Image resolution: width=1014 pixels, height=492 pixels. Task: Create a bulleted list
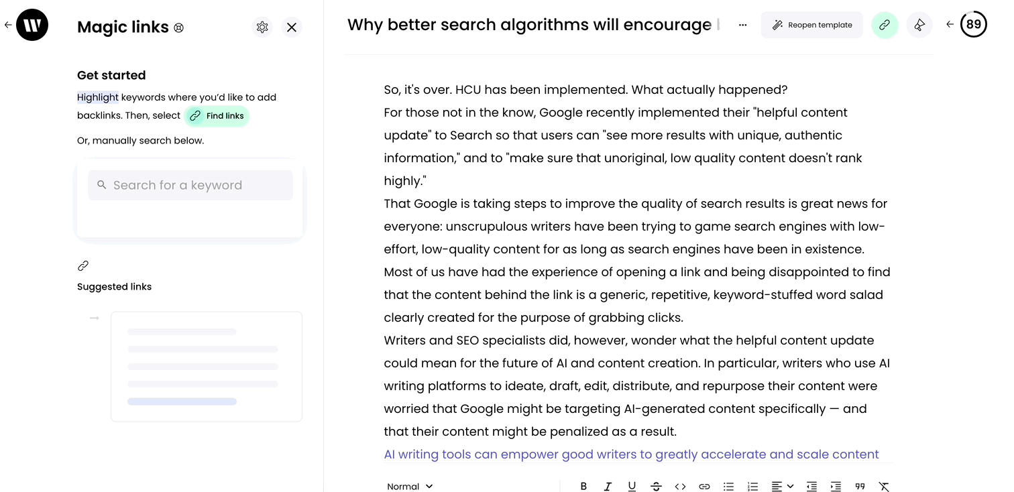[728, 487]
